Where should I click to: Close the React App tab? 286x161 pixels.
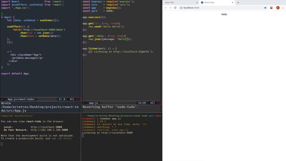click(x=232, y=3)
